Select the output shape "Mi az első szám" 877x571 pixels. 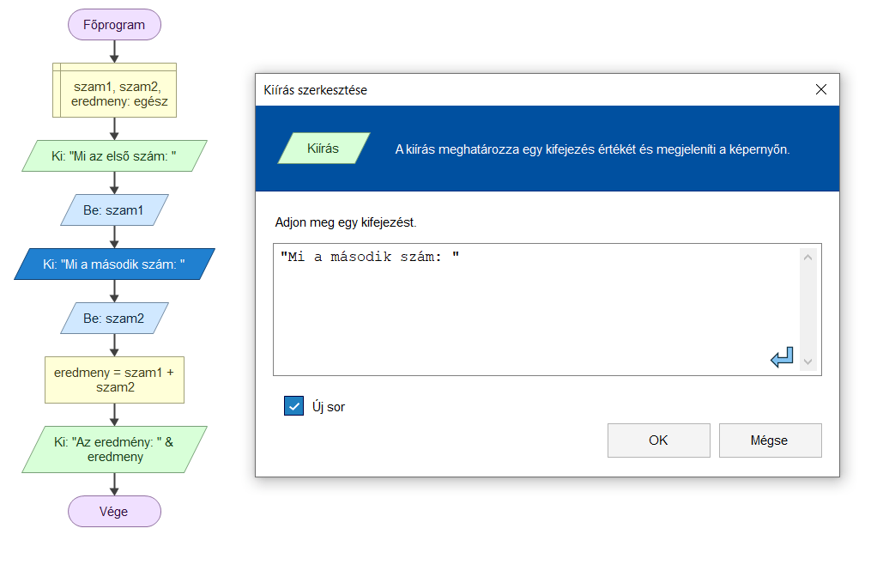tap(115, 155)
